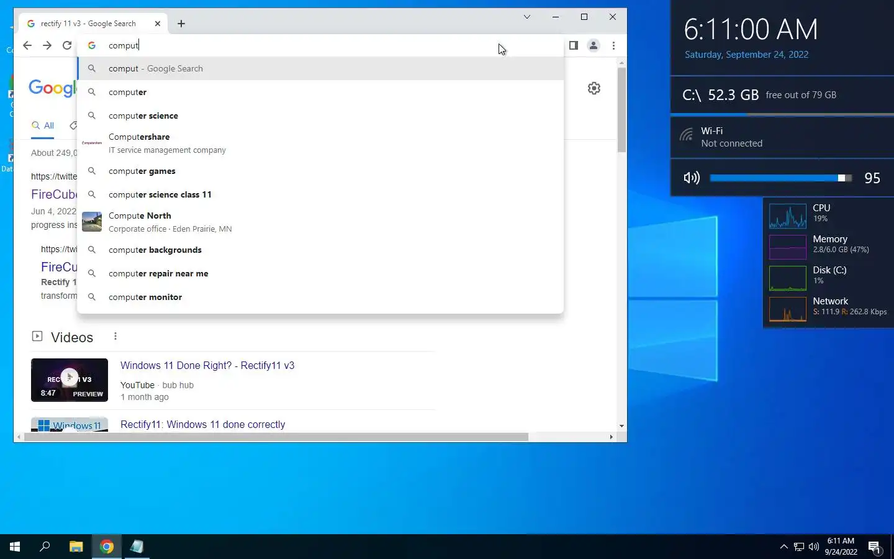Play the Rectify11 v3 video thumbnail

[70, 380]
